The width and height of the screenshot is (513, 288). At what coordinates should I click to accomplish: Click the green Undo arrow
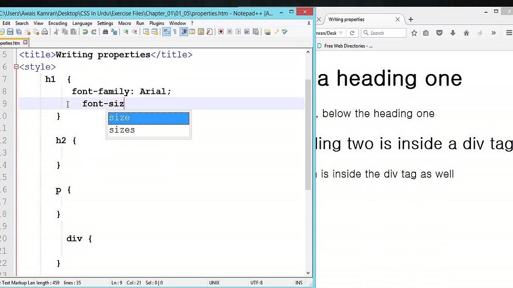[85, 32]
